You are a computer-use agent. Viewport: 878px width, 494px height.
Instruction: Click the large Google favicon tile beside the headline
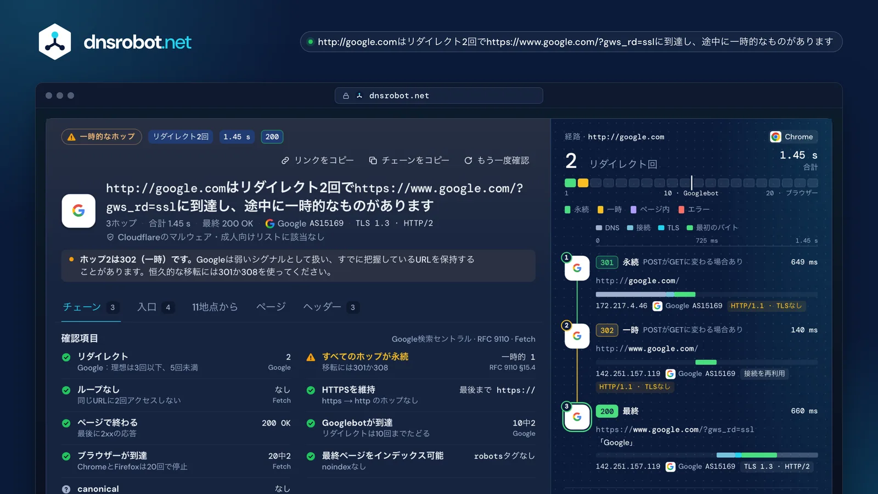coord(78,211)
